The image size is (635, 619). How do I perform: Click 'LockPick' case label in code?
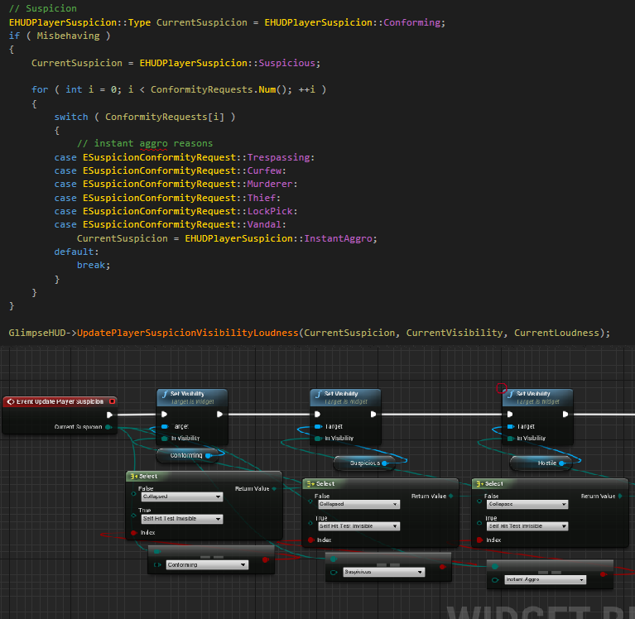(x=270, y=211)
